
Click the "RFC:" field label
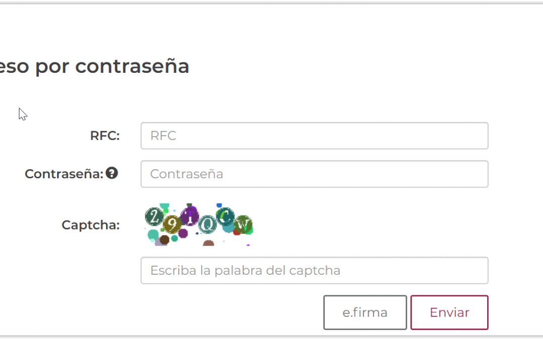tap(105, 136)
